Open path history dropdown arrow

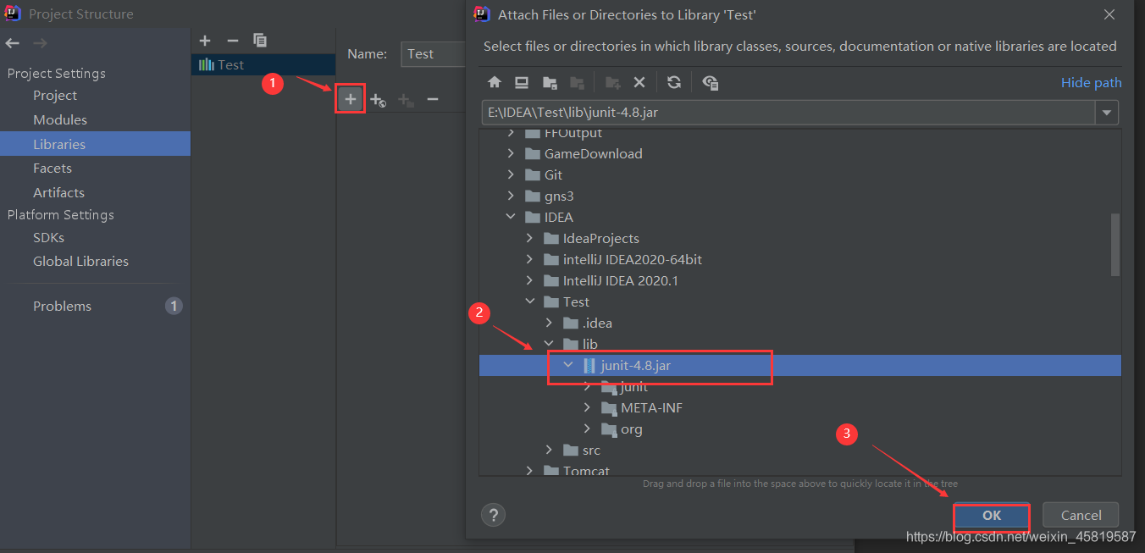[1106, 113]
